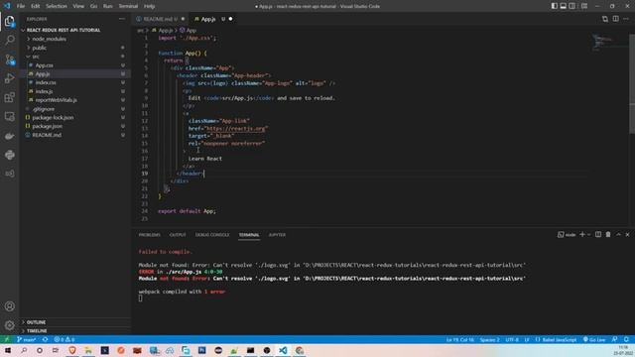Split the editor to the right
The height and width of the screenshot is (357, 635).
(x=615, y=19)
